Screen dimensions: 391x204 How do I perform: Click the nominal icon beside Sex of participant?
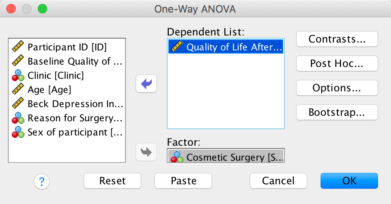18,132
